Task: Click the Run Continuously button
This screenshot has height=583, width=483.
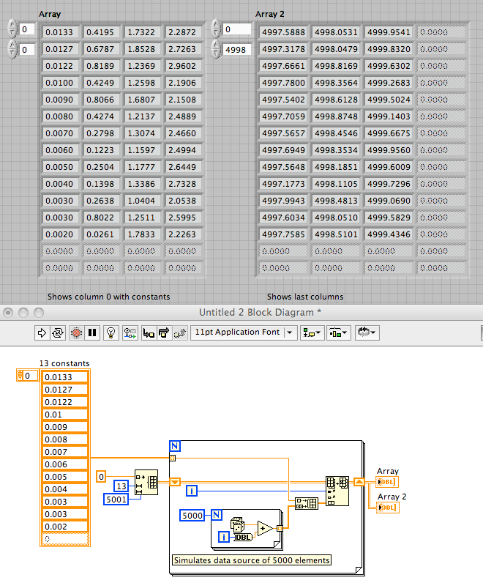Action: (x=58, y=333)
